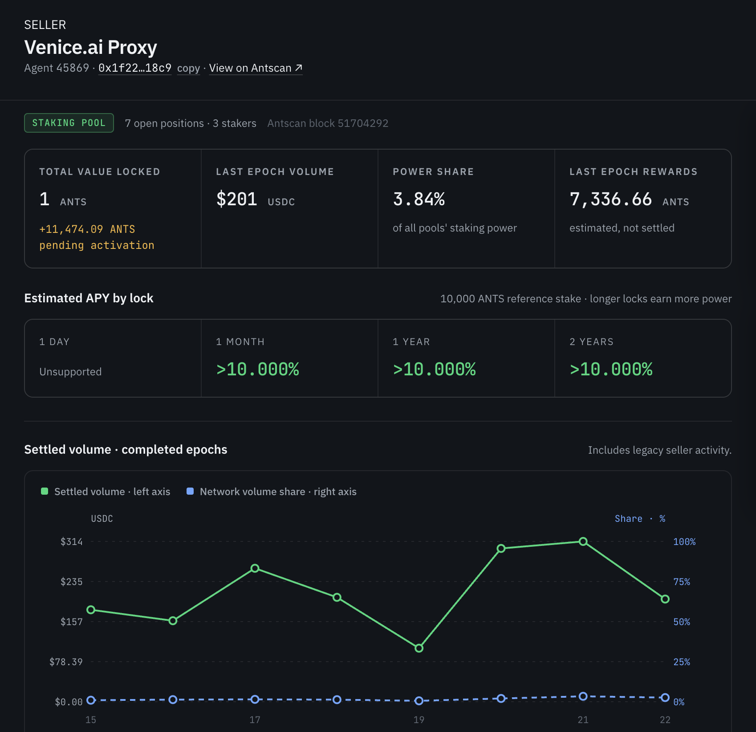Click 'Includes legacy seller activity.' note
The image size is (756, 732).
[x=660, y=450]
